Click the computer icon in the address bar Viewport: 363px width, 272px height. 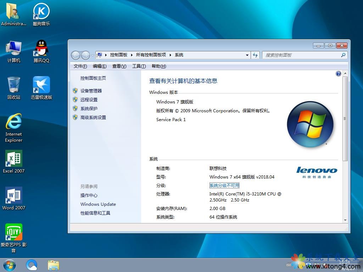(x=99, y=55)
